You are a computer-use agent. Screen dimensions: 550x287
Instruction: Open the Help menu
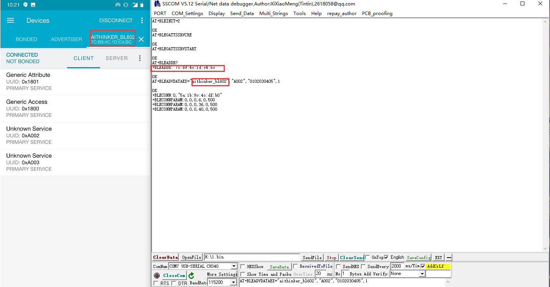[x=316, y=13]
